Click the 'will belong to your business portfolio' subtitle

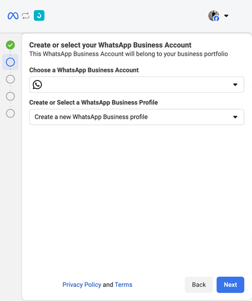click(177, 54)
